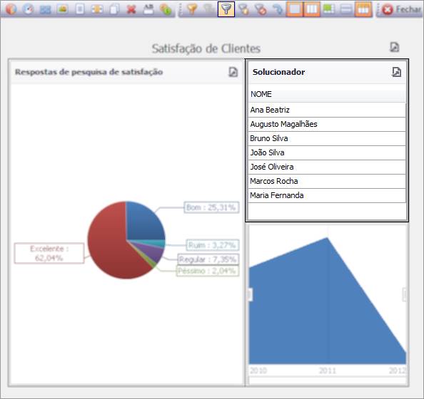Click export icon in Solucionador panel
Screen dimensions: 424x399
pyautogui.click(x=396, y=72)
